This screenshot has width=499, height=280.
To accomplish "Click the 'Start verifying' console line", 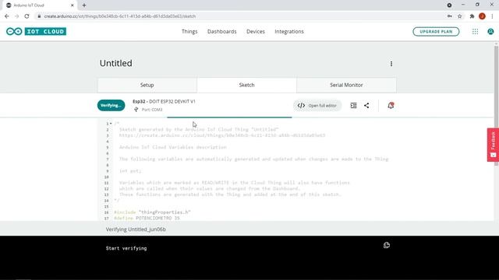I will [126, 248].
